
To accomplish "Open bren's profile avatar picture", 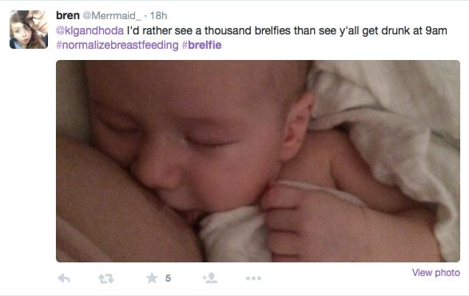I will (29, 30).
